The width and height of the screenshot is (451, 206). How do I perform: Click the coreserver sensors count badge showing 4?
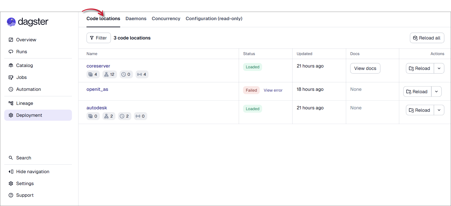[x=142, y=74]
